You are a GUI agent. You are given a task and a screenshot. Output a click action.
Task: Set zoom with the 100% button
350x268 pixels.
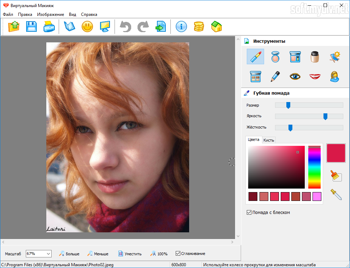click(159, 254)
